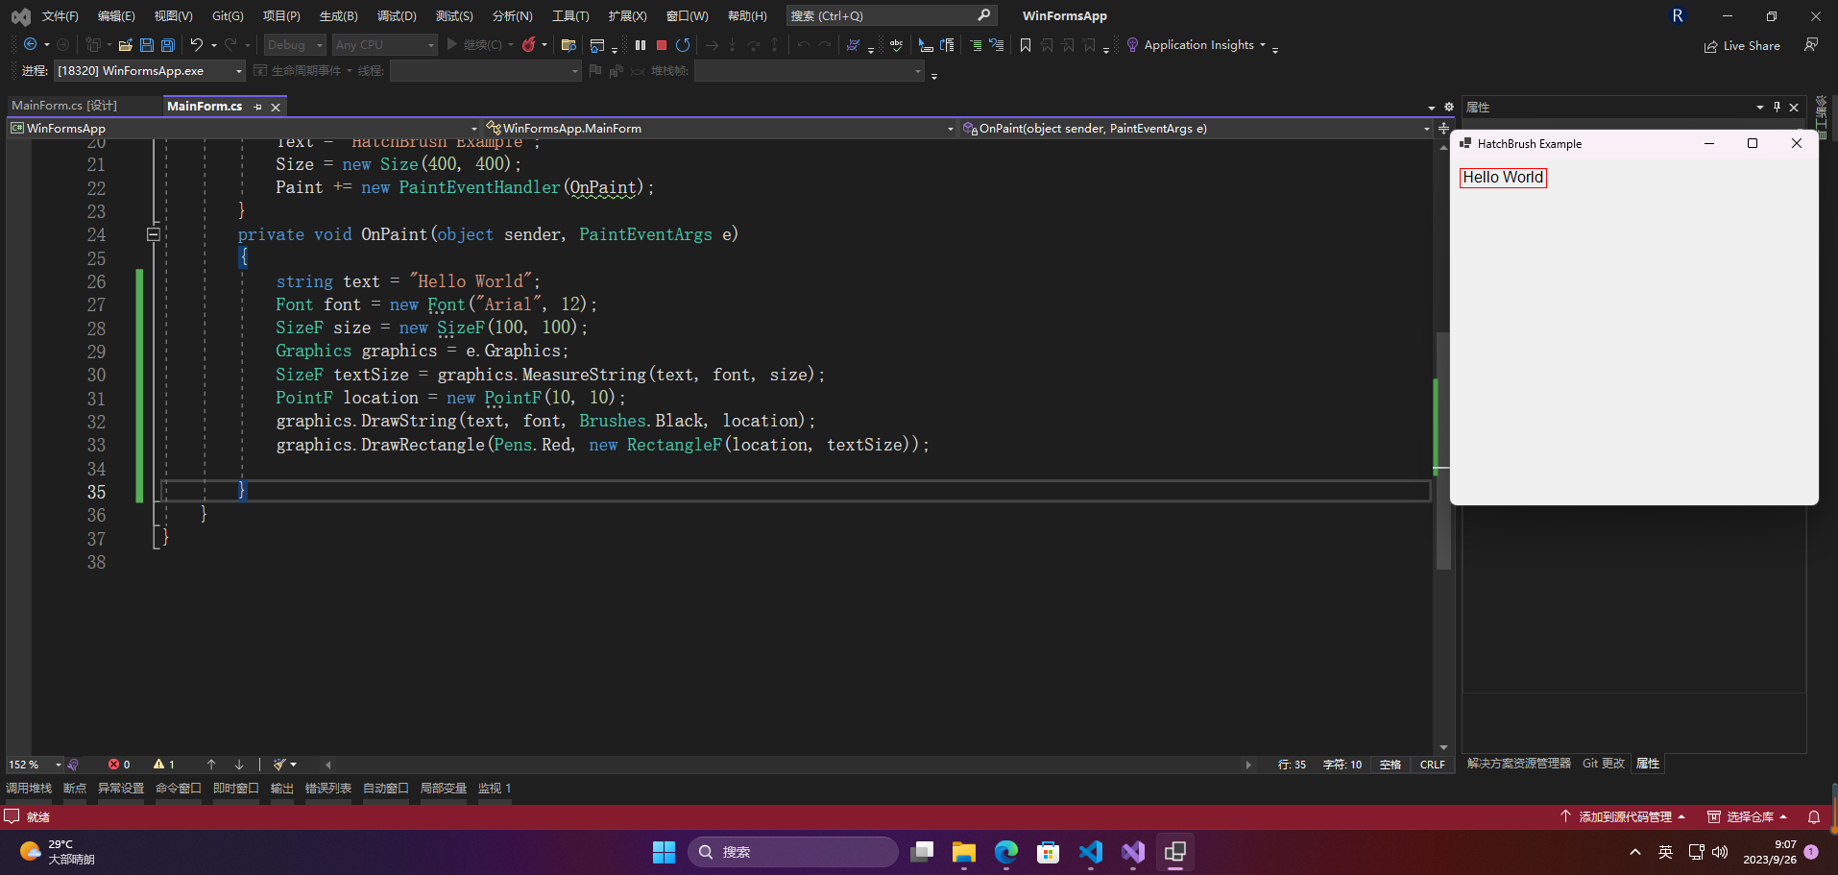Open the 文件(F) menu

60,16
